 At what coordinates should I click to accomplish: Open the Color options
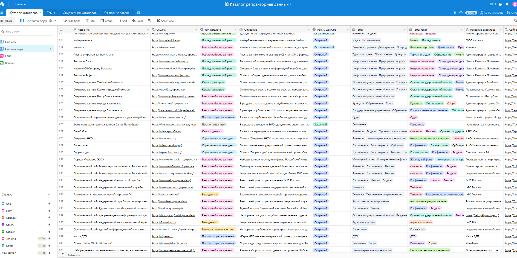click(x=138, y=21)
